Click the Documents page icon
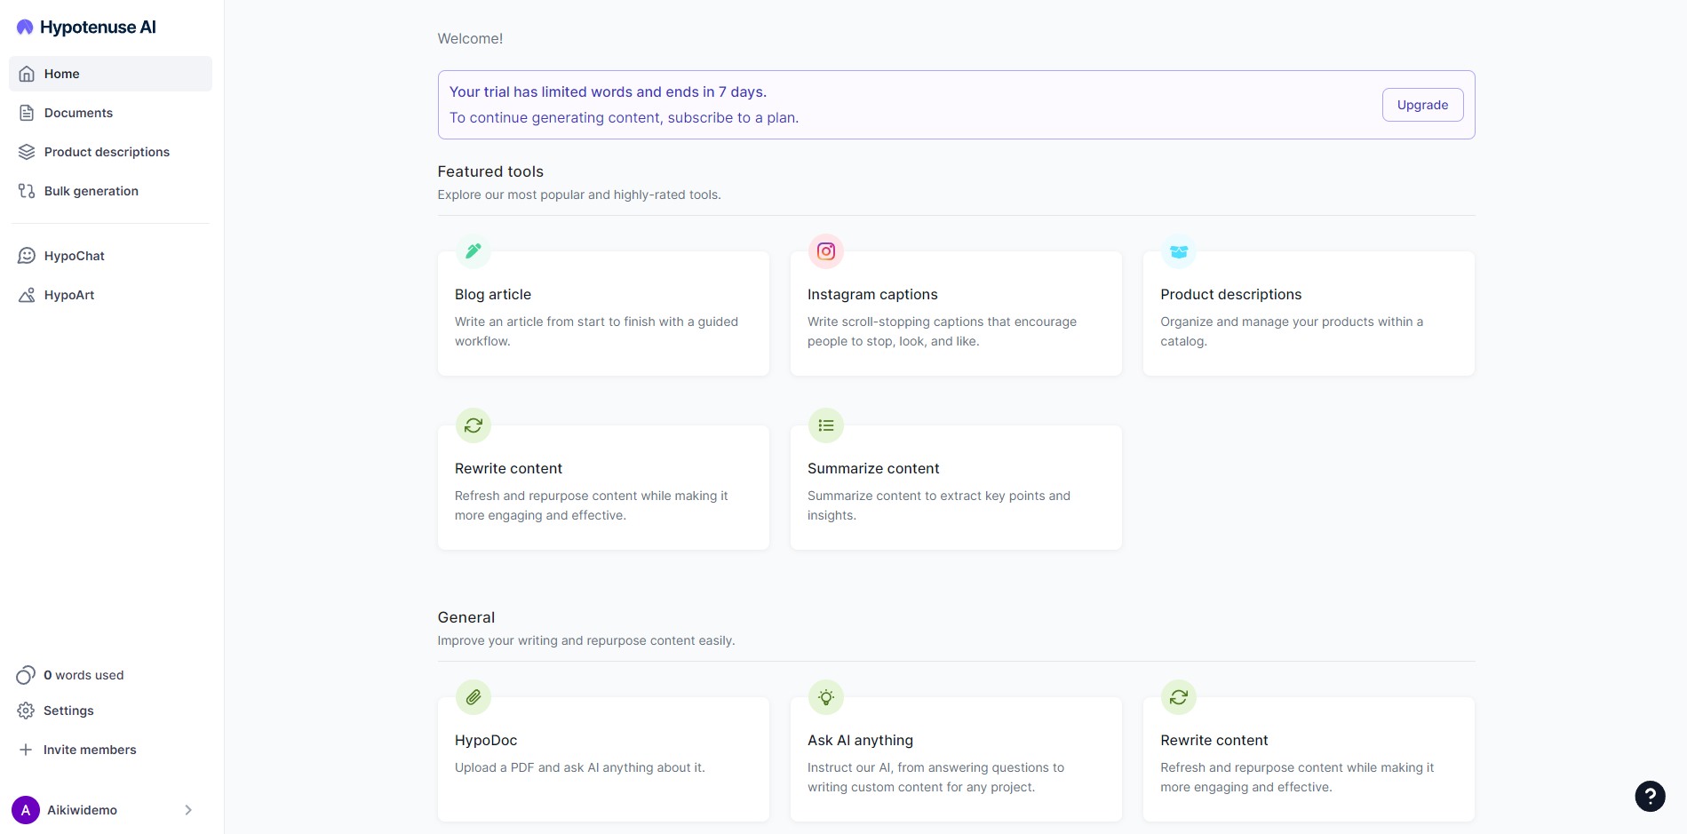 [27, 113]
